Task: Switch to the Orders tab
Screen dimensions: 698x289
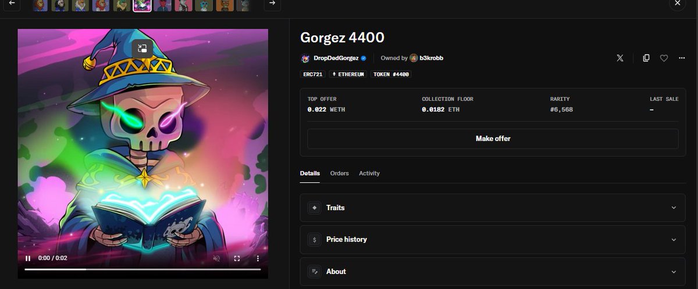Action: (340, 173)
